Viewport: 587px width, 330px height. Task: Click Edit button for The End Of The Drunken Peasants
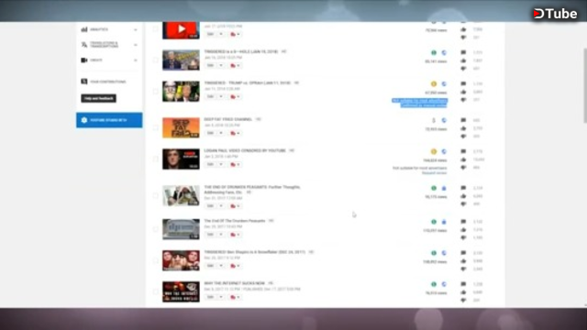[211, 235]
